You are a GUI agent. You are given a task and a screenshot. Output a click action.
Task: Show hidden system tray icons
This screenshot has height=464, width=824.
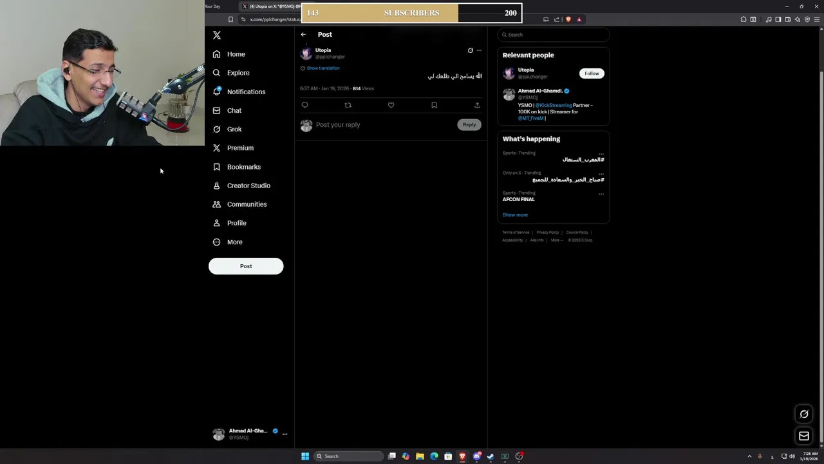click(x=749, y=456)
